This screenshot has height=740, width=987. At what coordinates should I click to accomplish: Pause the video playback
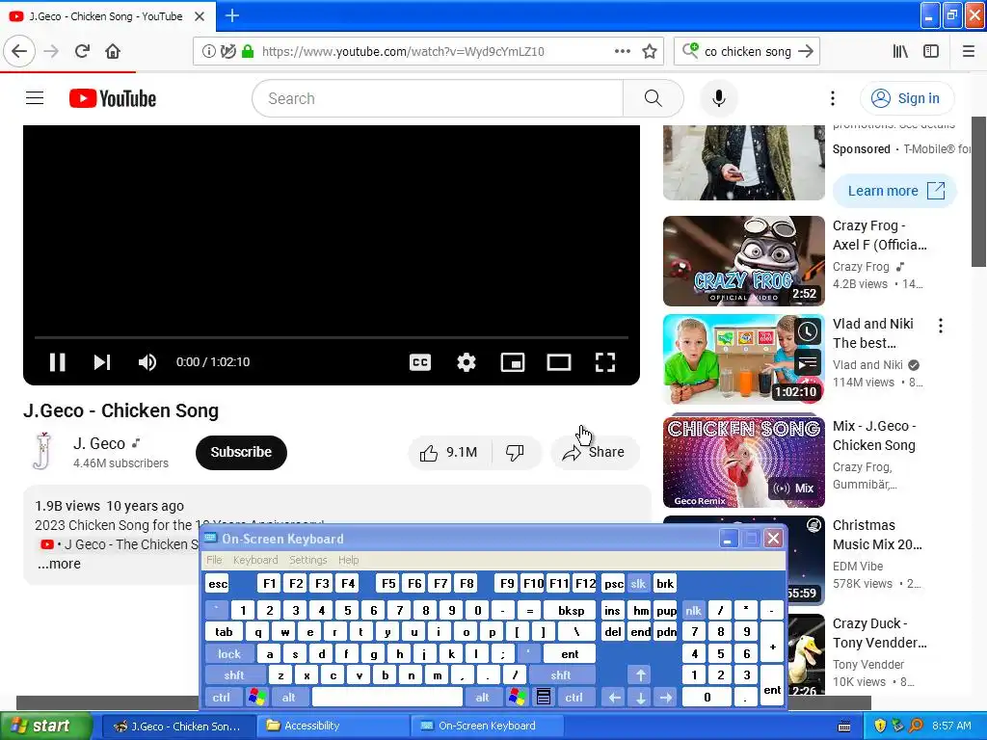pos(57,362)
